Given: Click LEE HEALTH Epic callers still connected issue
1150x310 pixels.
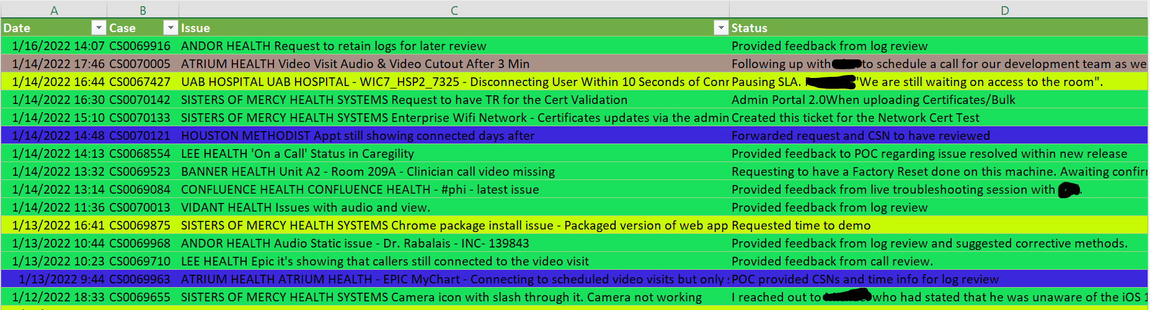Looking at the screenshot, I should coord(454,261).
